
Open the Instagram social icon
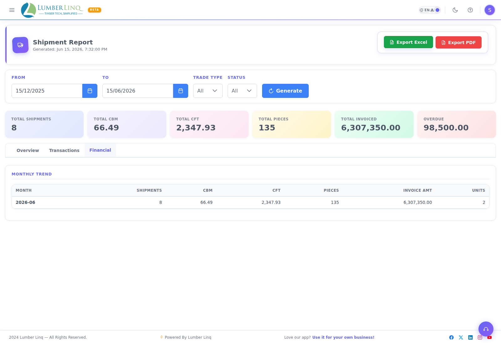[x=480, y=337]
